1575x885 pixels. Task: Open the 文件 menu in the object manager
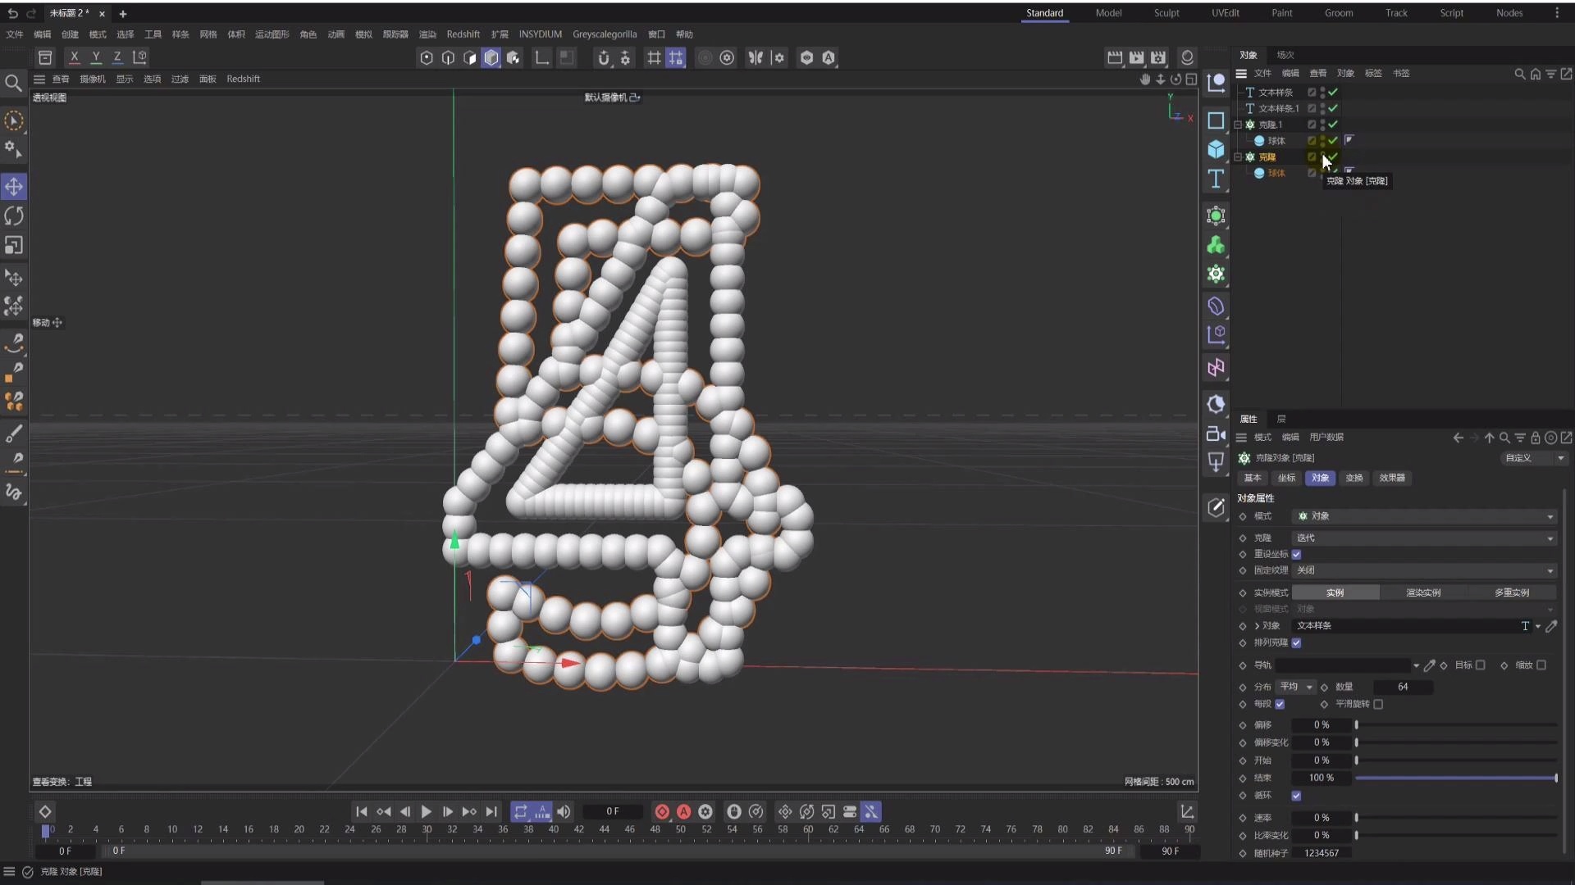point(1262,73)
